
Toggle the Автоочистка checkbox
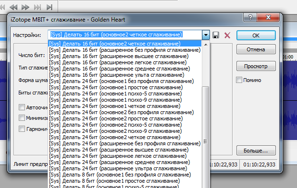(x=22, y=107)
